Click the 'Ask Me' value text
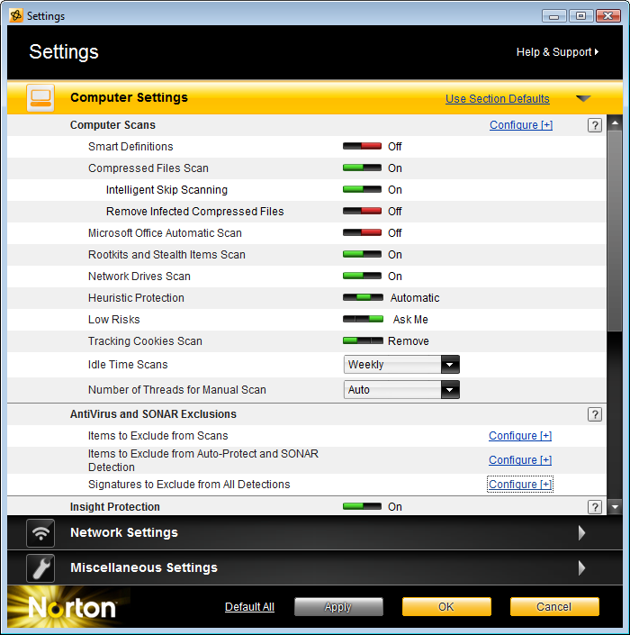This screenshot has width=630, height=635. tap(410, 320)
